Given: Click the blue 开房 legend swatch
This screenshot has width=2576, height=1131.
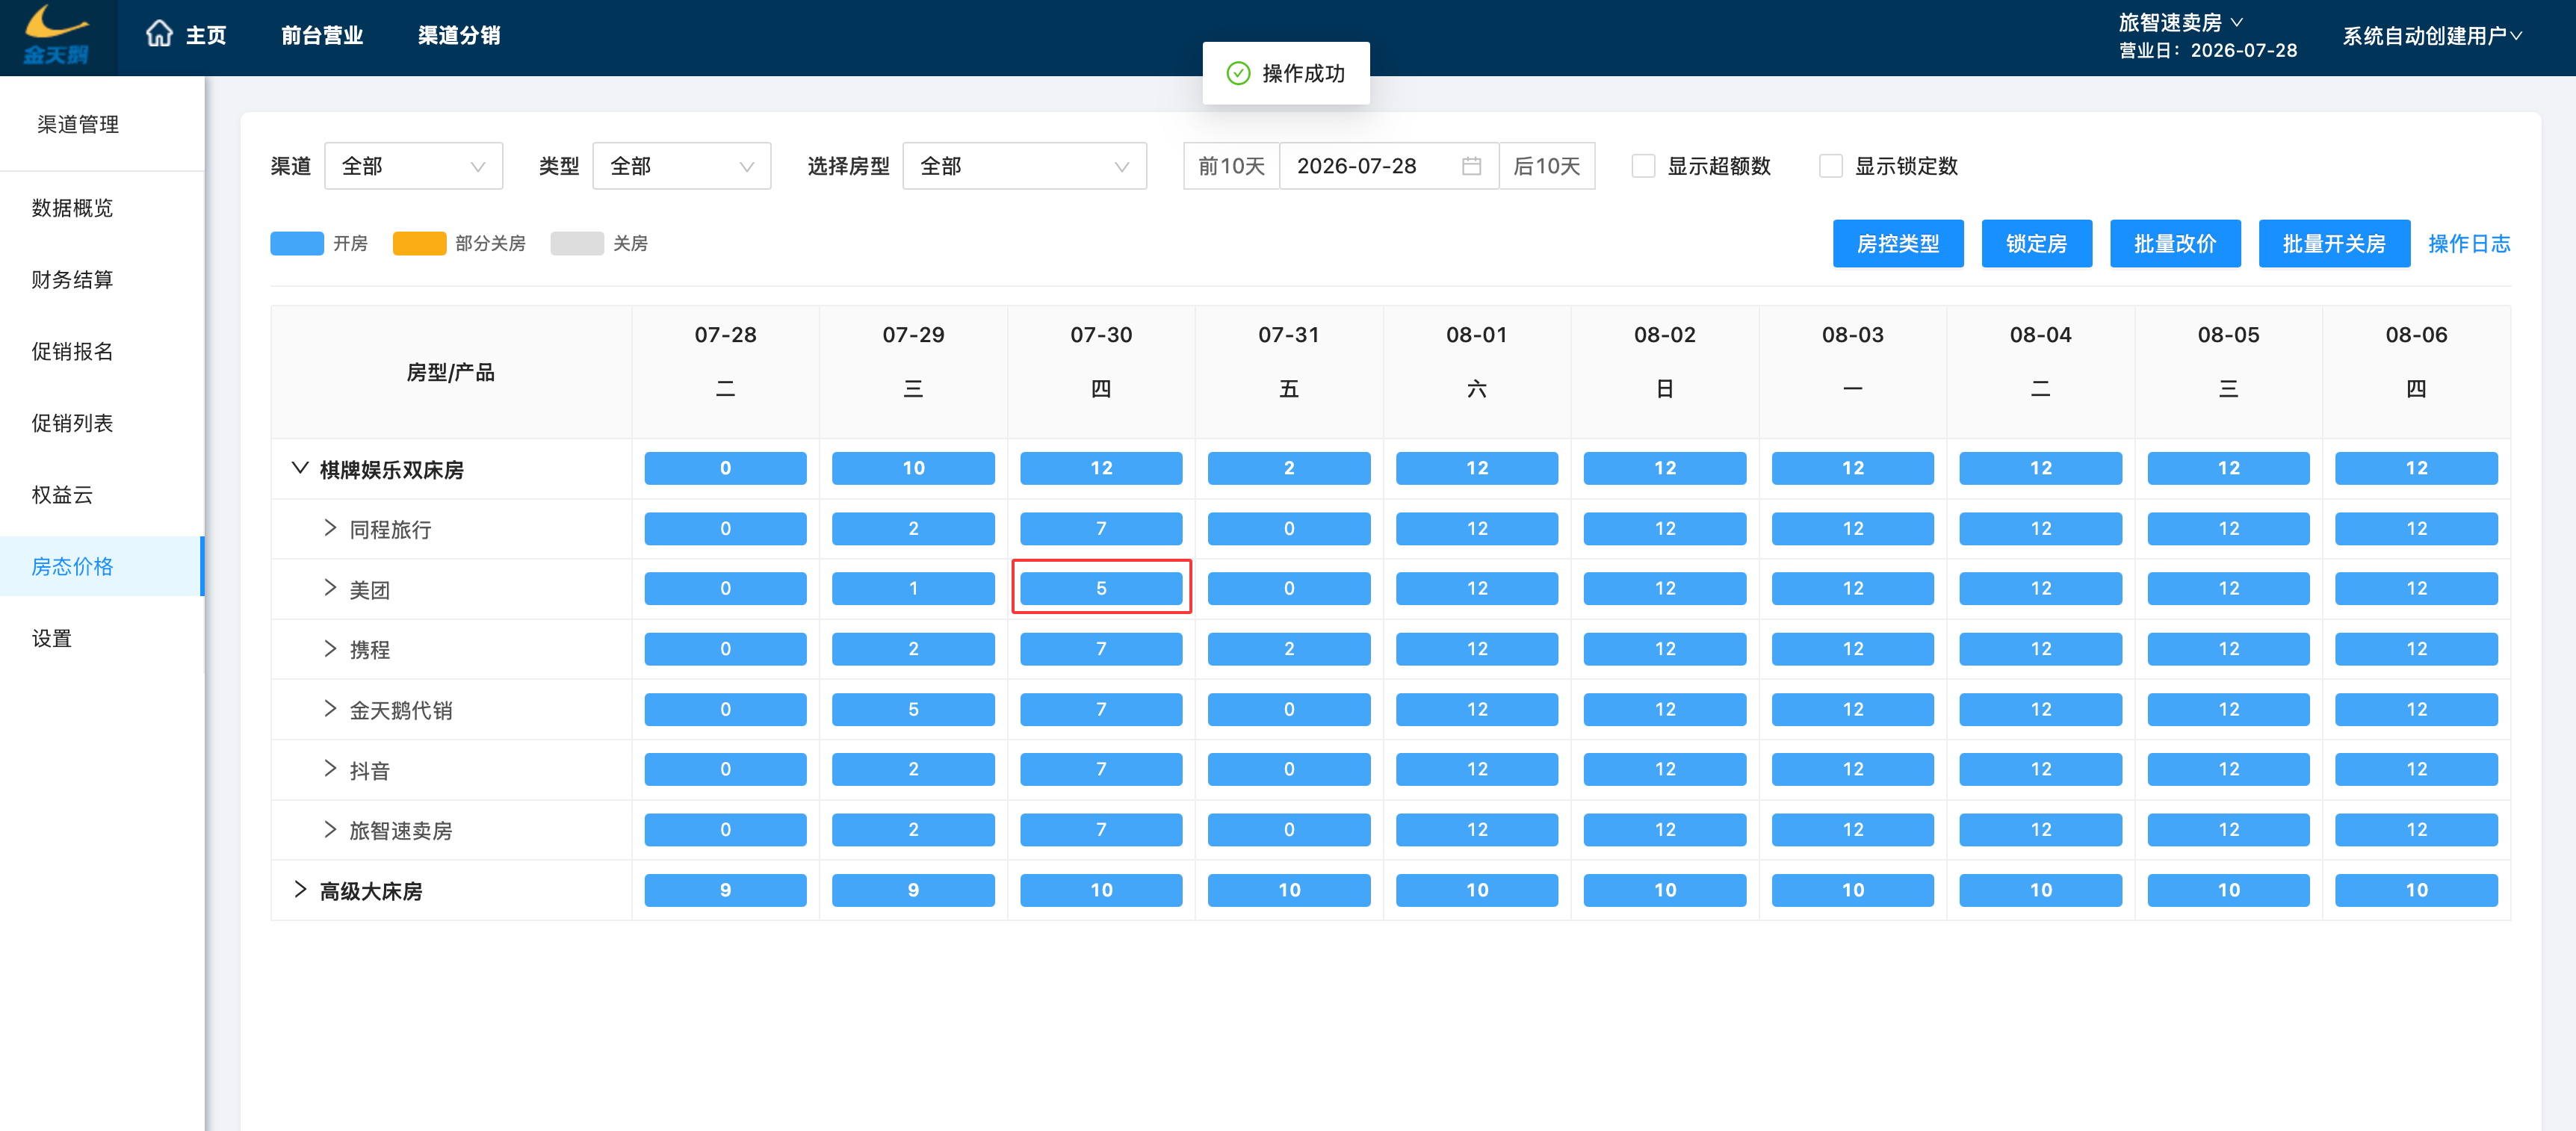Looking at the screenshot, I should coord(297,244).
